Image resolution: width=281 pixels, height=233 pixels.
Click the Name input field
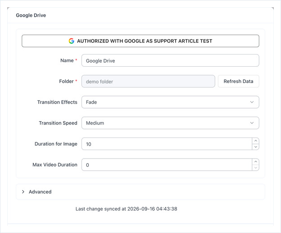(170, 60)
